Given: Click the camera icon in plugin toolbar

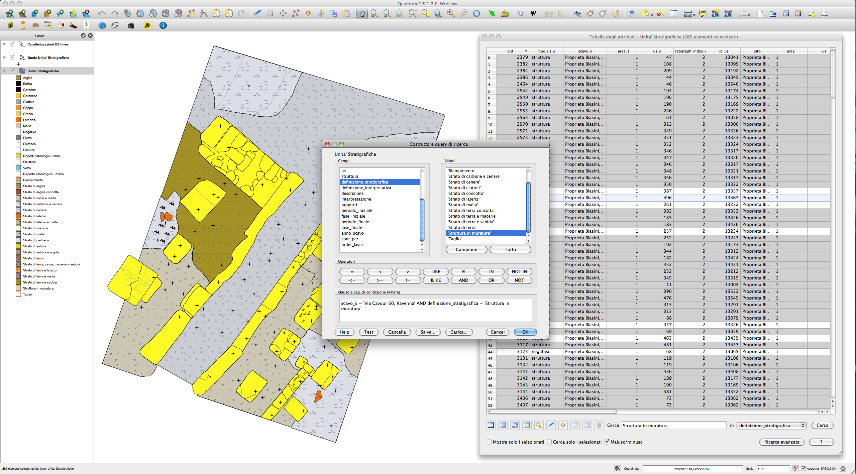Looking at the screenshot, I should click(x=131, y=25).
